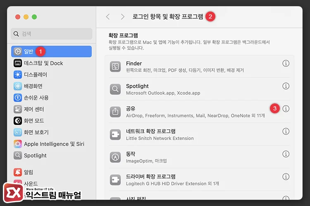Image resolution: width=310 pixels, height=206 pixels.
Task: Click the 알림 bell icon
Action: 18,172
